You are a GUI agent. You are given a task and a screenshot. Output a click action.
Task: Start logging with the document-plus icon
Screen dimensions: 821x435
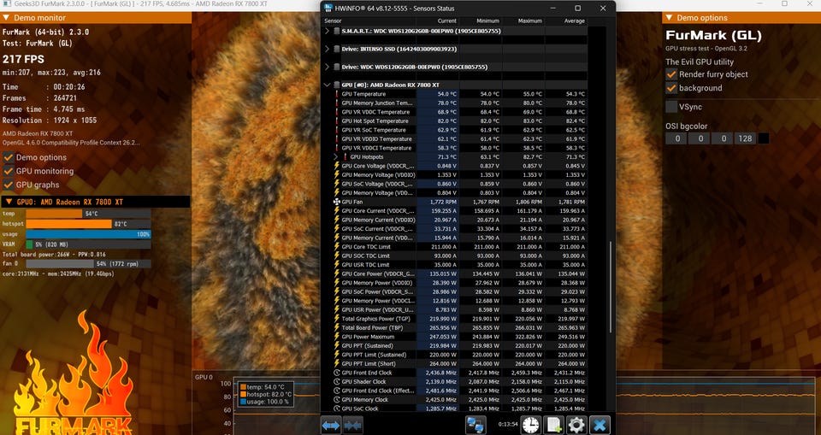point(553,425)
